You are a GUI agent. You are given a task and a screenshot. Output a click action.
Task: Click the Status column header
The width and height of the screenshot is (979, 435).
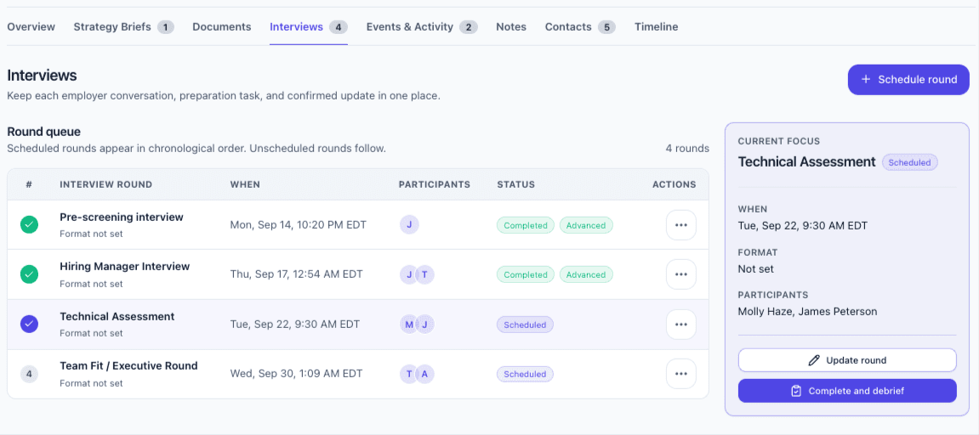point(515,184)
